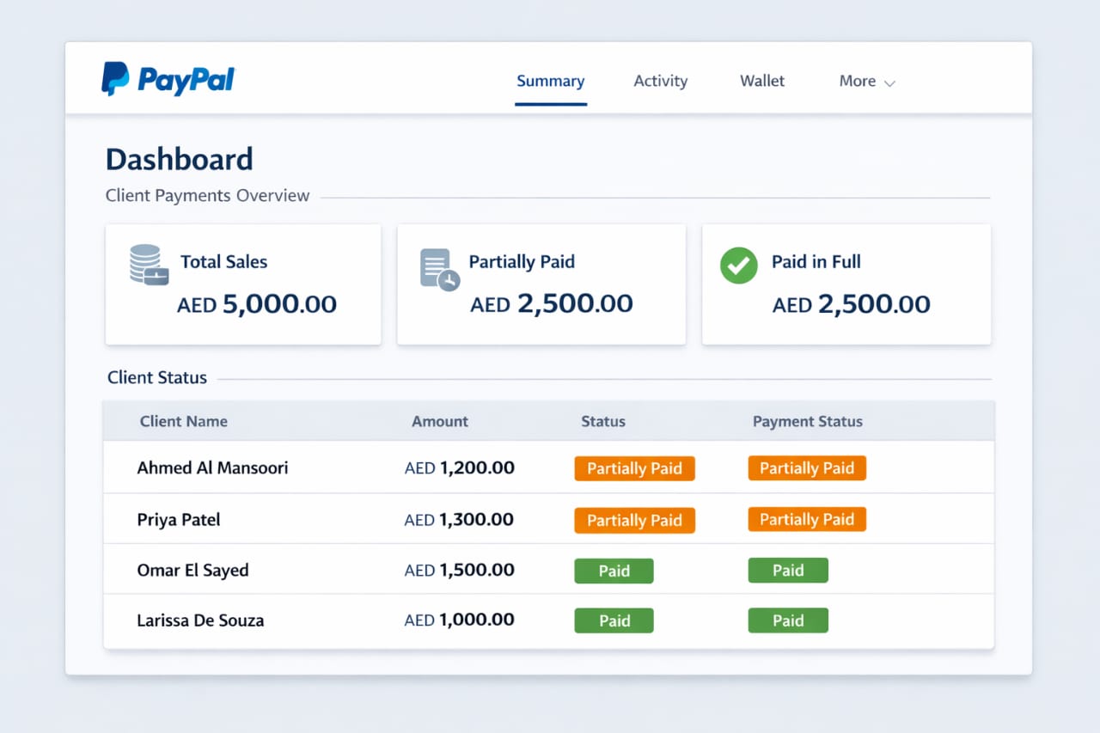Click Ahmed Al Mansoori's orange Status badge
This screenshot has width=1100, height=733.
(634, 469)
